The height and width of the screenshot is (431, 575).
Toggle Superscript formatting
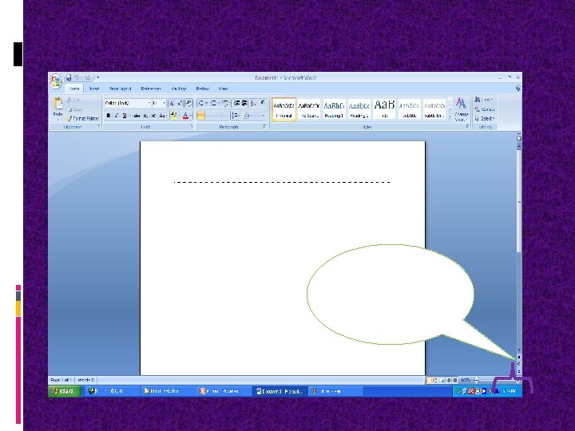pos(153,116)
